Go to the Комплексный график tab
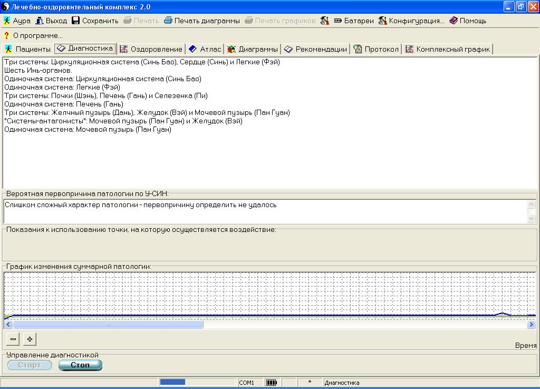The image size is (540, 389). coord(448,49)
